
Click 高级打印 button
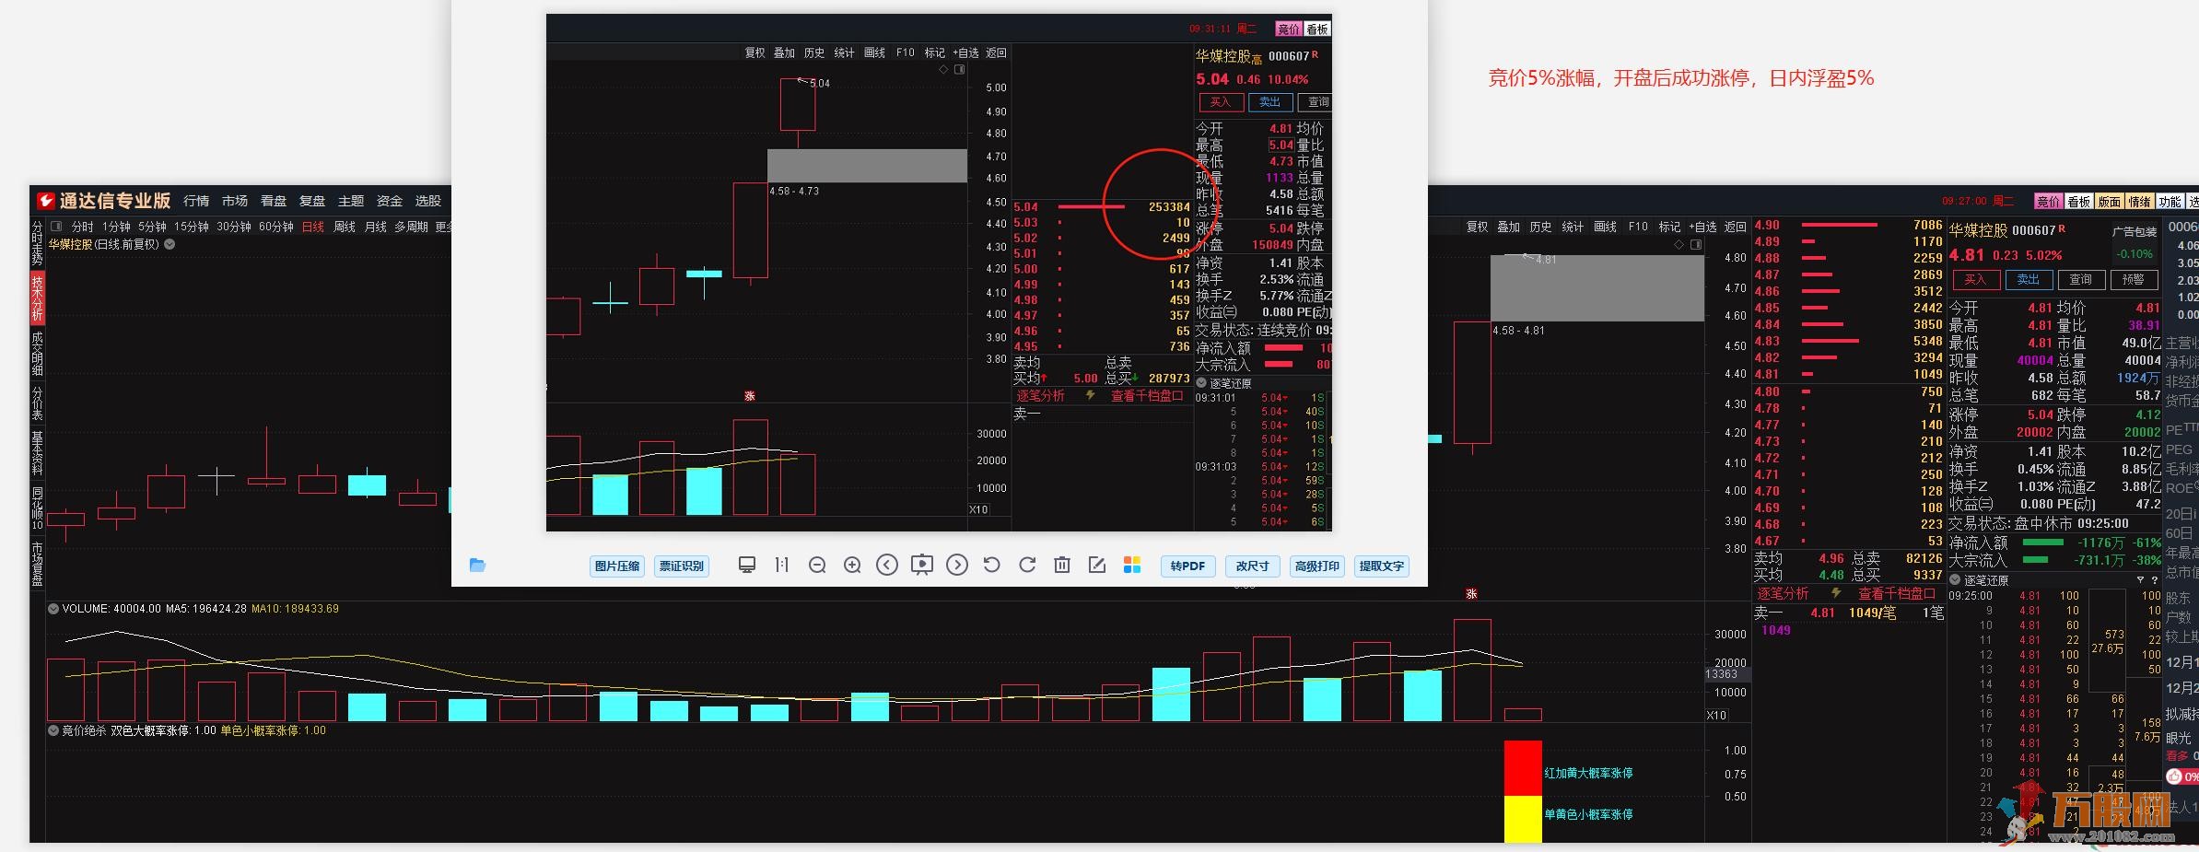tap(1317, 566)
